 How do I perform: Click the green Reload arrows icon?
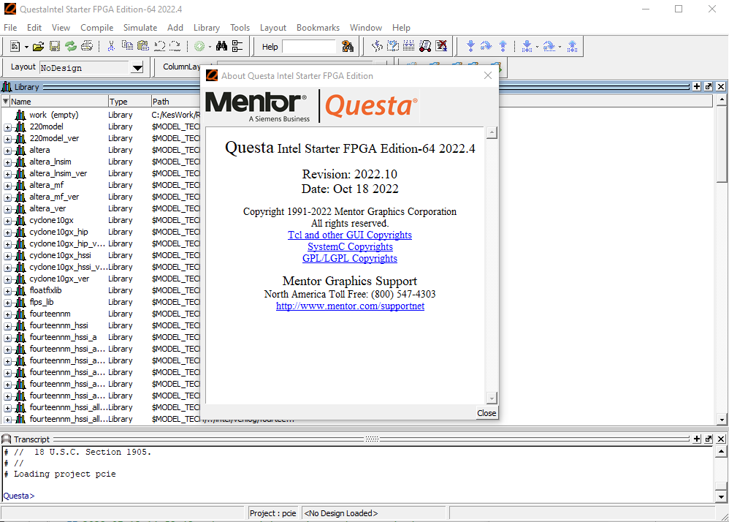71,46
